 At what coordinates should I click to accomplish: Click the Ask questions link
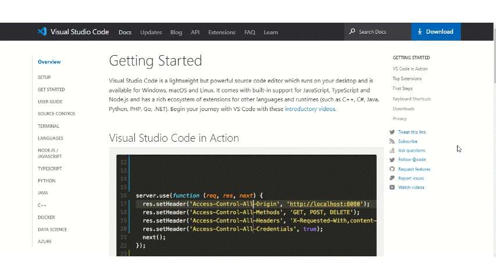(412, 151)
